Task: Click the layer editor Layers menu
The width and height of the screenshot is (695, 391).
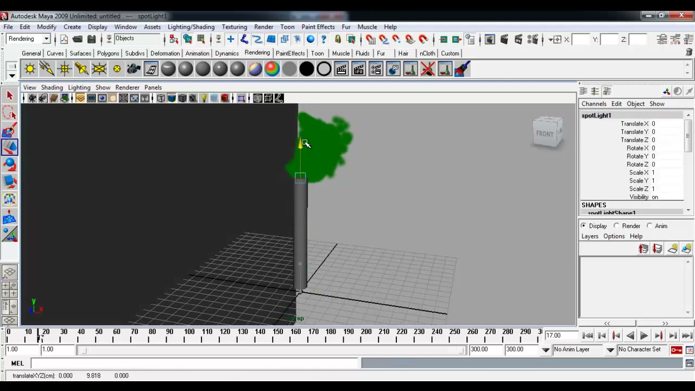Action: point(590,236)
